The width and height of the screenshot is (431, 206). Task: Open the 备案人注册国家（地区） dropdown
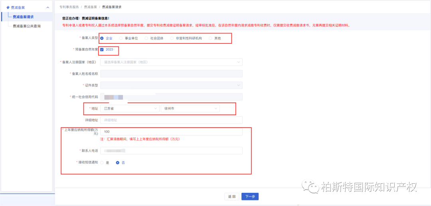(171, 62)
